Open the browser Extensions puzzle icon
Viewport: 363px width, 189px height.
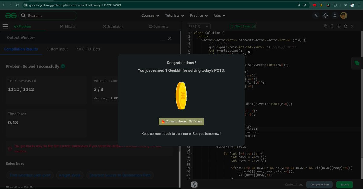pos(335,5)
